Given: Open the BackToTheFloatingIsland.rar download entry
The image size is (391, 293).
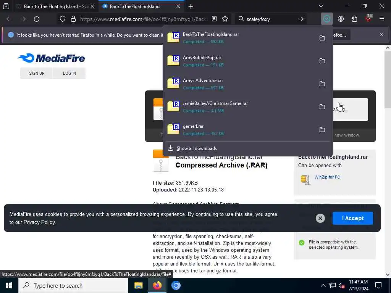Looking at the screenshot, I should (x=239, y=38).
